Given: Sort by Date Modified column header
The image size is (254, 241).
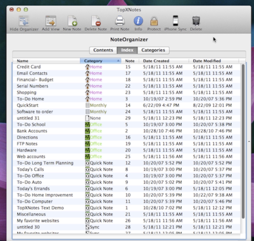Looking at the screenshot, I should [213, 61].
